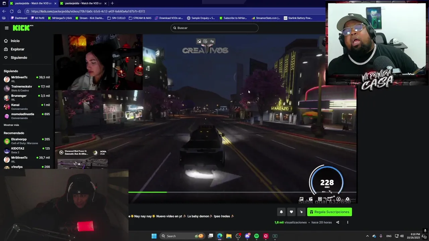Click the heart follow button
429x241 pixels.
291,212
